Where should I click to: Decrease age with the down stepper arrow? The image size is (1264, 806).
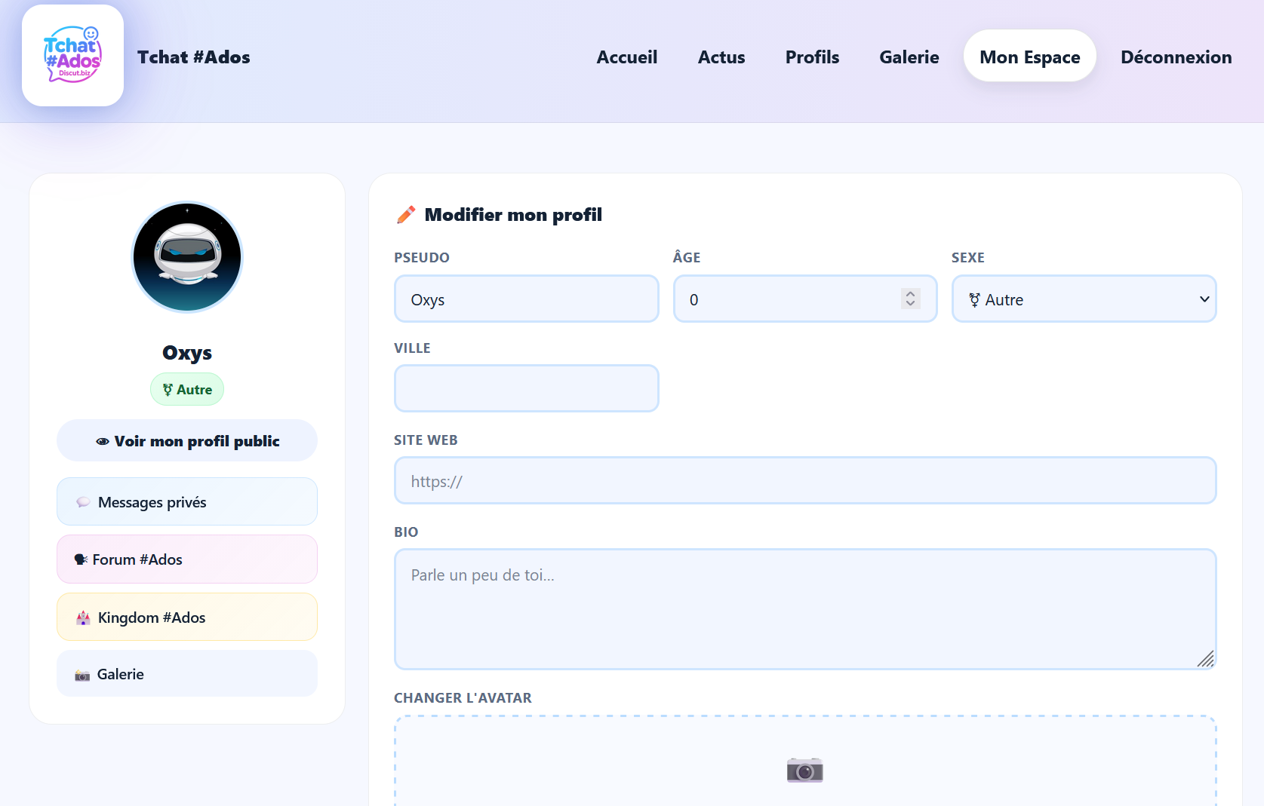tap(911, 305)
